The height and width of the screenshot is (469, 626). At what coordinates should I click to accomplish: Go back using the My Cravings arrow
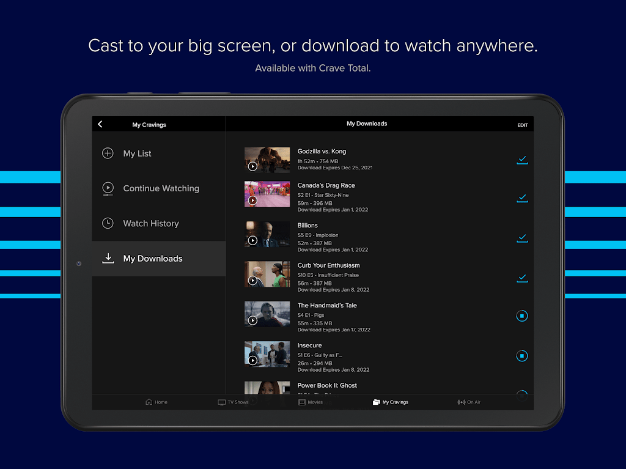100,124
